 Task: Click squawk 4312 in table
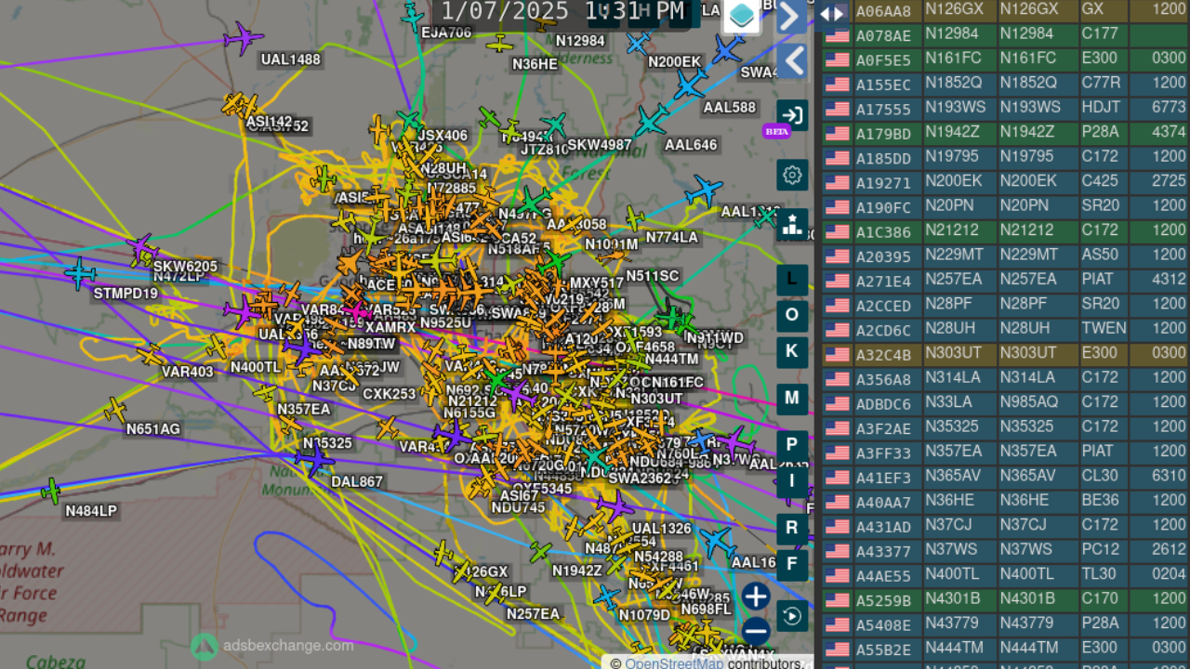click(1169, 279)
